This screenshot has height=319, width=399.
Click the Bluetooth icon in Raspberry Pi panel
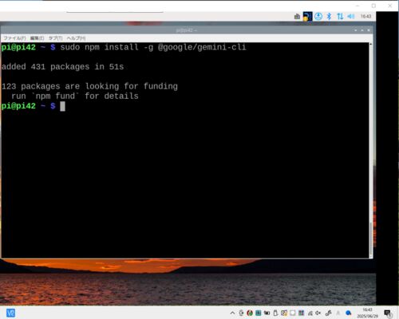(x=329, y=17)
